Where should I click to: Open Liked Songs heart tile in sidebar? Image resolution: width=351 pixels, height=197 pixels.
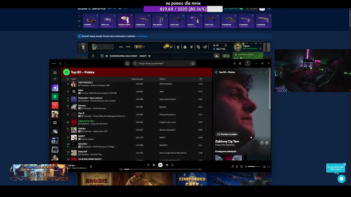click(x=55, y=88)
